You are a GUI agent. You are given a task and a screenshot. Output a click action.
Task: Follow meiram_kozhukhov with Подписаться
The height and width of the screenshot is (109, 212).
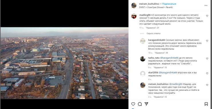click(x=169, y=4)
